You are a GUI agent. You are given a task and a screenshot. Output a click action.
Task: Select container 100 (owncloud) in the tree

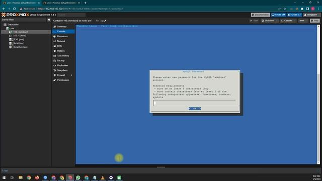click(x=21, y=32)
